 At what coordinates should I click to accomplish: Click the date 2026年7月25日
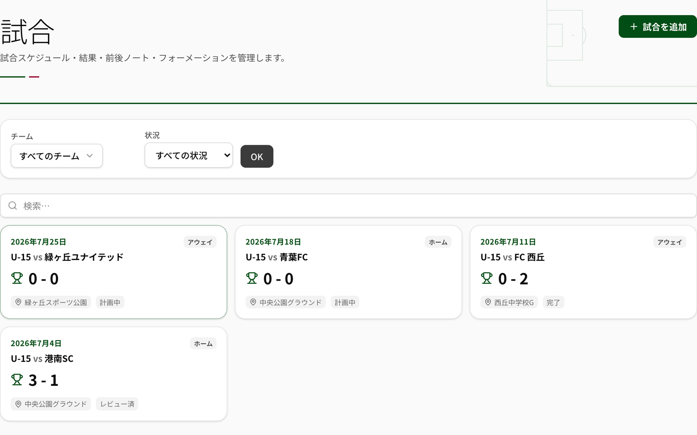[x=38, y=242]
